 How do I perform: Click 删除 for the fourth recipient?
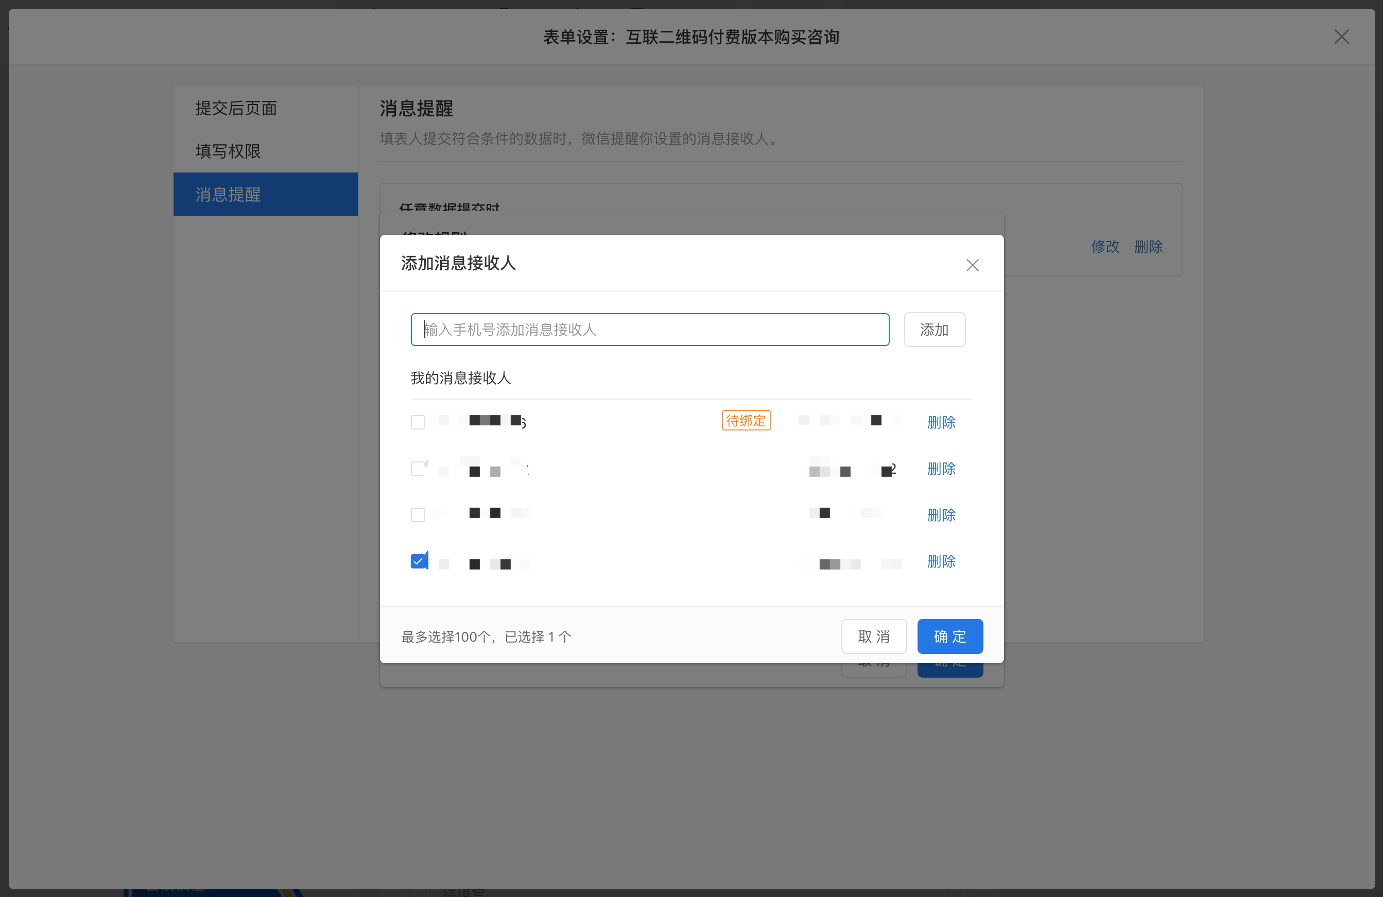941,561
